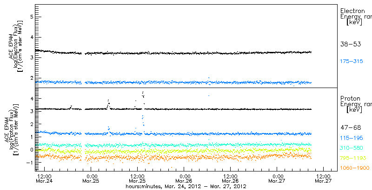Click the 12:00 Mar.24 time axis label
Image resolution: width=372 pixels, height=190 pixels.
coord(44,179)
